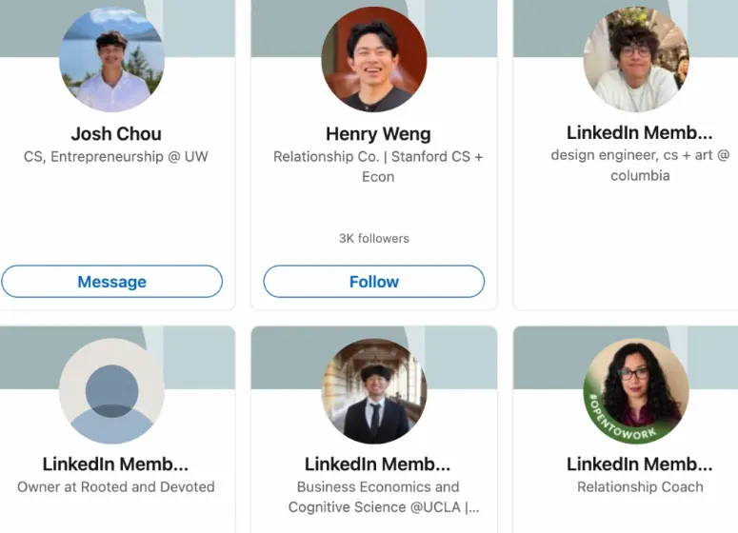738x533 pixels.
Task: Follow Henry Weng
Action: click(374, 282)
